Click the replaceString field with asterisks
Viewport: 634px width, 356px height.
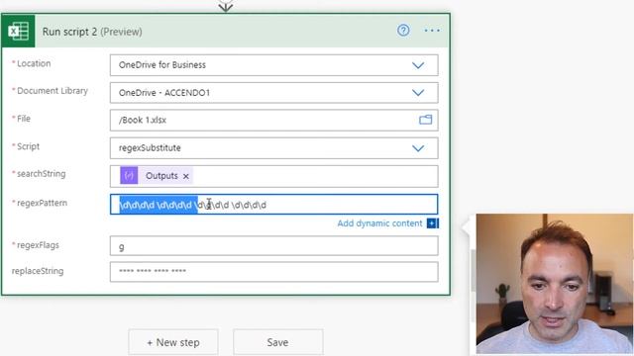click(x=273, y=272)
